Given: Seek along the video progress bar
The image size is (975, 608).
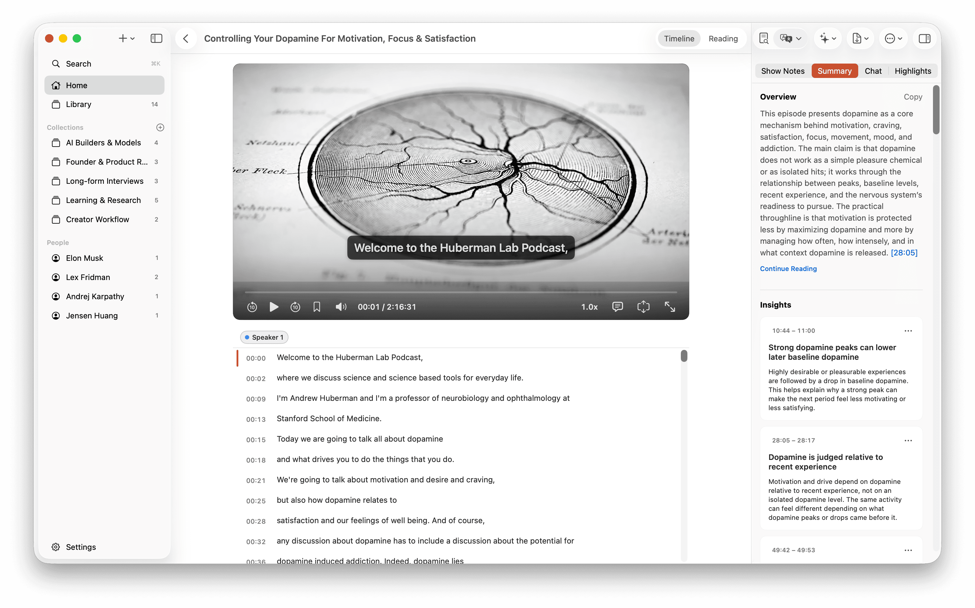Looking at the screenshot, I should pos(461,292).
